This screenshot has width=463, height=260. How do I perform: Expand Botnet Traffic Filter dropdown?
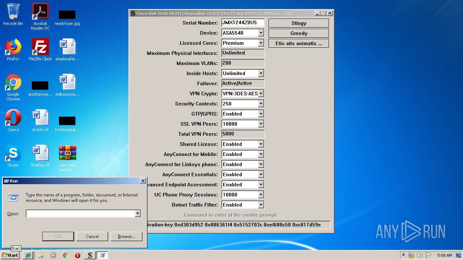261,205
